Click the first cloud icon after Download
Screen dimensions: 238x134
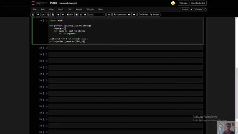coord(129,15)
